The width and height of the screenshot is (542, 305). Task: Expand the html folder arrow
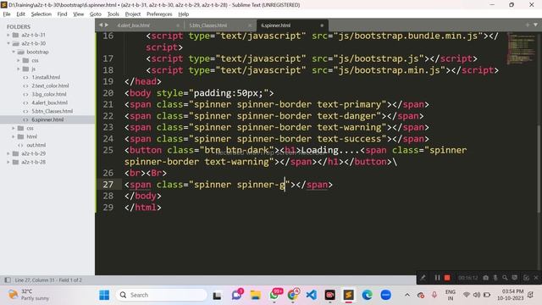point(14,136)
